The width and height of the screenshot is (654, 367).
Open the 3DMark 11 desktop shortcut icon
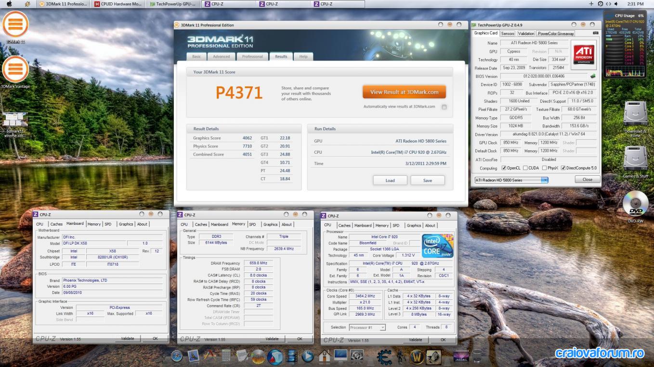pyautogui.click(x=15, y=24)
